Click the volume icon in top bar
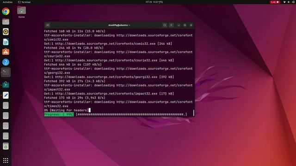 point(289,2)
